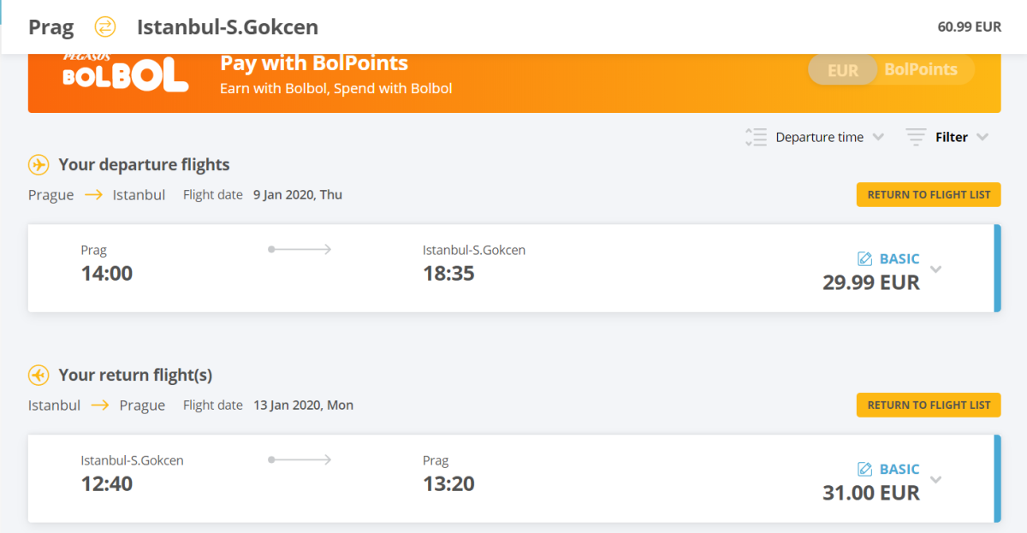Click the return flights plane icon
The image size is (1027, 533).
(39, 375)
